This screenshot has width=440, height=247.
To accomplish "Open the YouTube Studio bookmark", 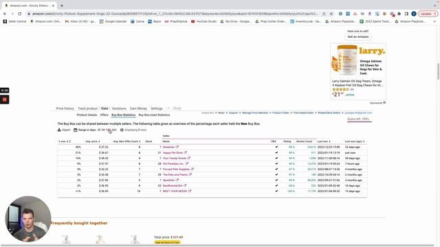I will tap(203, 21).
